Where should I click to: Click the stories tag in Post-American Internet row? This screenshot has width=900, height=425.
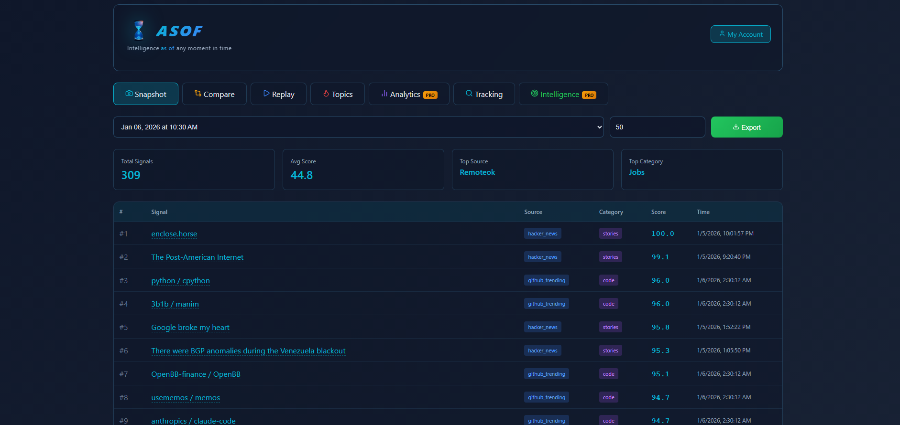[x=611, y=257]
